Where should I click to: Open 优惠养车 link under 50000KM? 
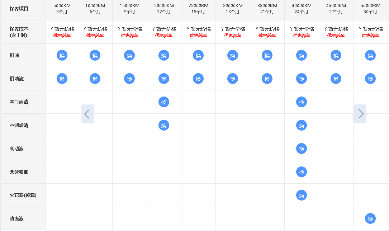[370, 36]
